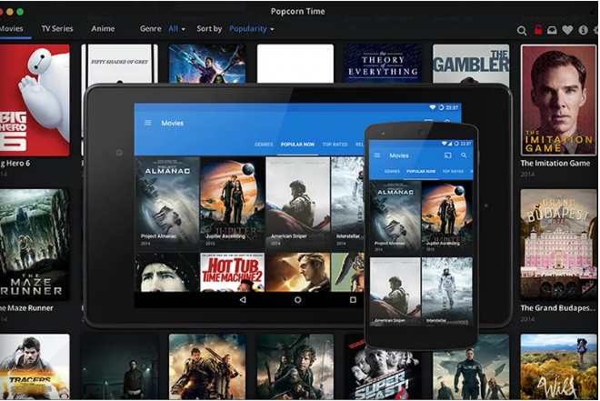Select the desktop Movies tab
The width and height of the screenshot is (600, 401).
point(12,29)
